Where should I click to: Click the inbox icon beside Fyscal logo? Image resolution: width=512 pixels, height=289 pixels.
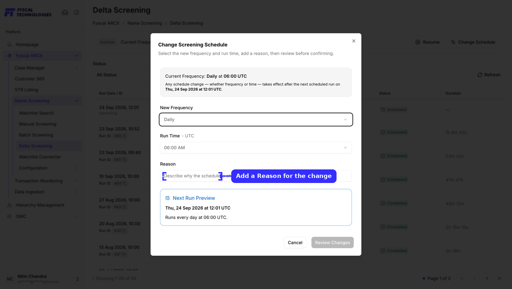(65, 13)
